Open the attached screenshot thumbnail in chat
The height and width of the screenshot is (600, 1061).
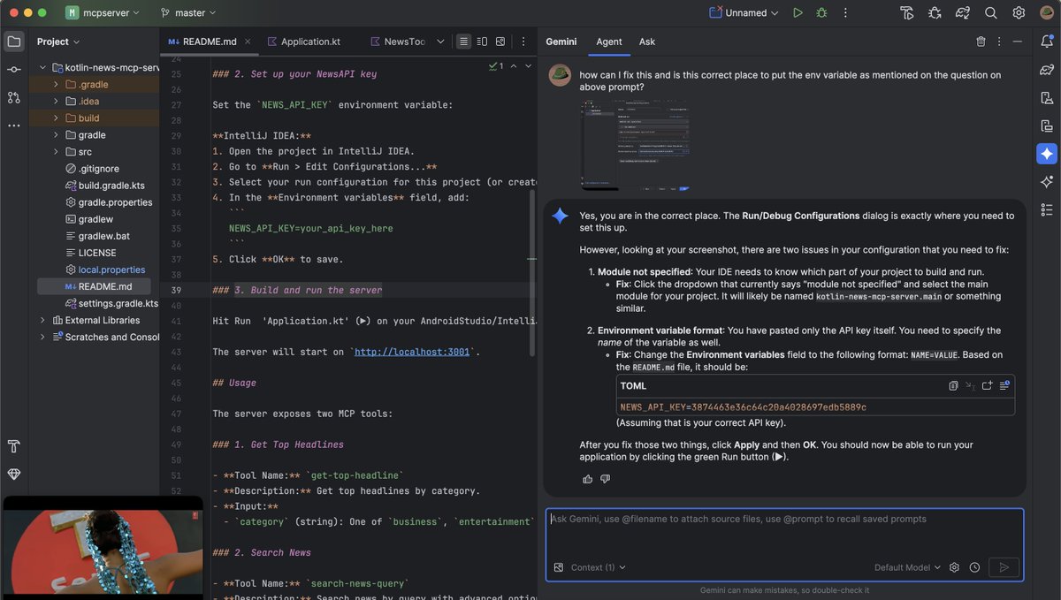tap(635, 147)
